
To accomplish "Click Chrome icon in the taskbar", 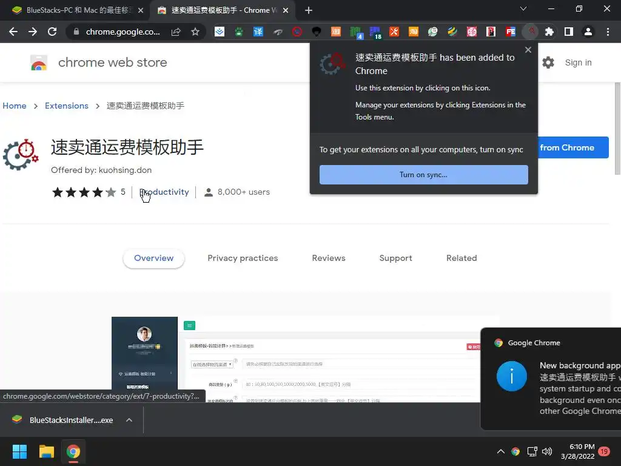I will 73,451.
